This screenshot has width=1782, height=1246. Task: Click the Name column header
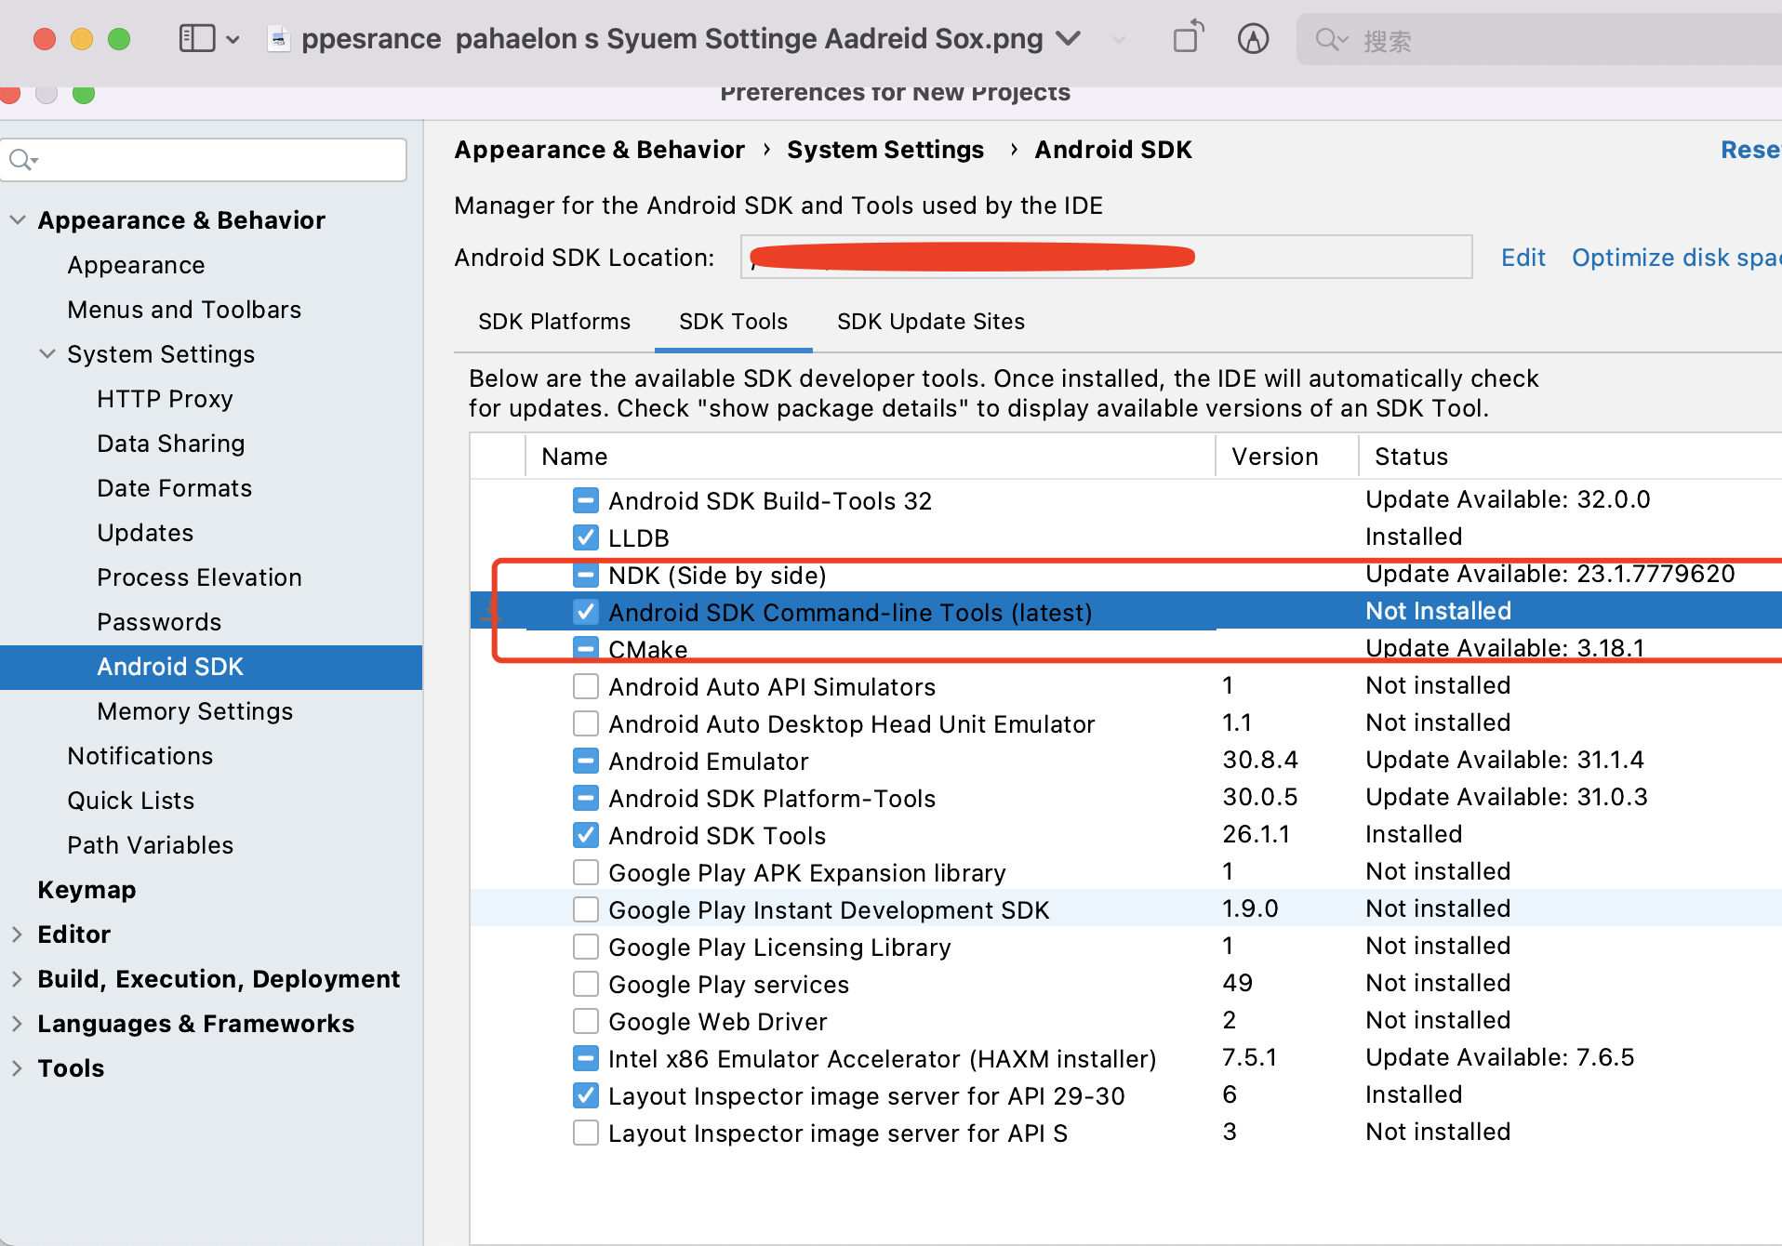tap(871, 457)
